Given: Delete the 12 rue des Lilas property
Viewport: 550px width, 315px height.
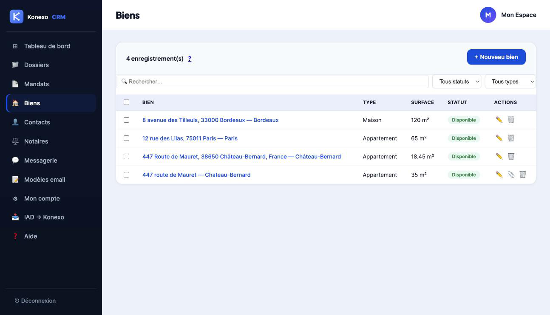Looking at the screenshot, I should point(511,138).
